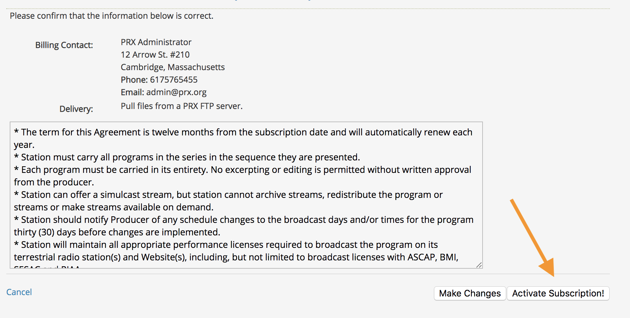Viewport: 630px width, 318px height.
Task: Click the 'Station must carry all programs' term
Action: [x=187, y=157]
